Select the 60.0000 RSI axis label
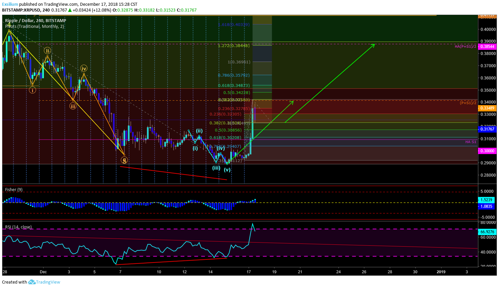This screenshot has height=288, width=499. (488, 237)
